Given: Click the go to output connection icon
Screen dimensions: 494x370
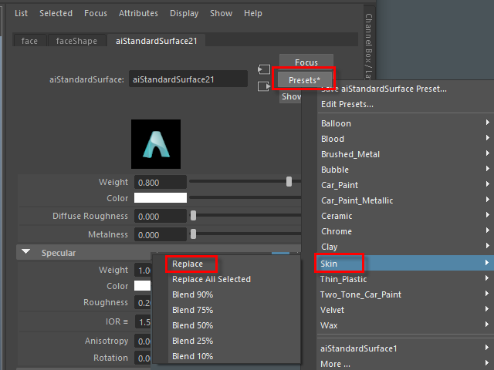Looking at the screenshot, I should click(x=264, y=86).
